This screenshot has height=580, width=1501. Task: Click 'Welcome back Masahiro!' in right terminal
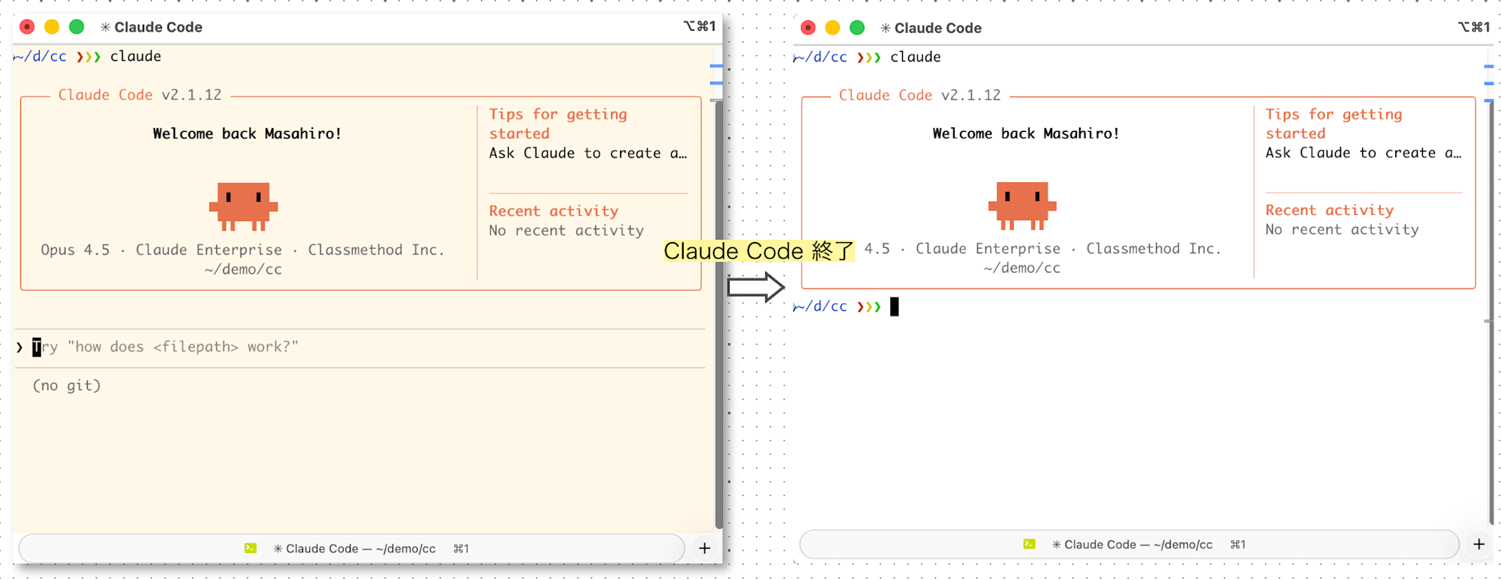[x=1026, y=133]
